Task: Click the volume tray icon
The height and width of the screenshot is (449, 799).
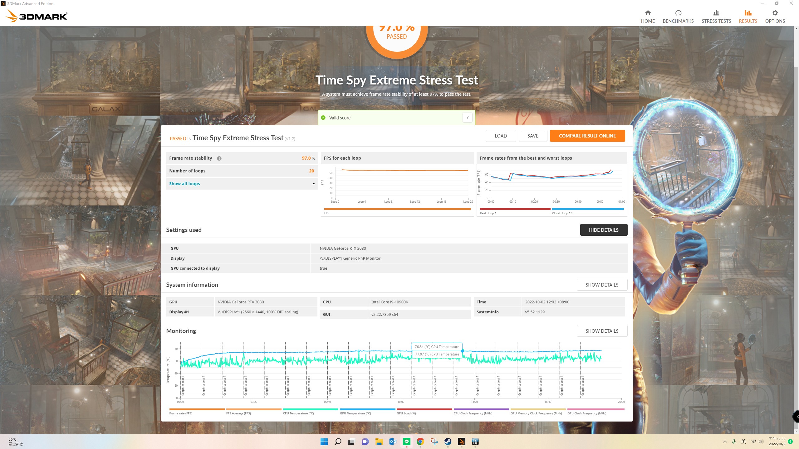Action: (760, 442)
